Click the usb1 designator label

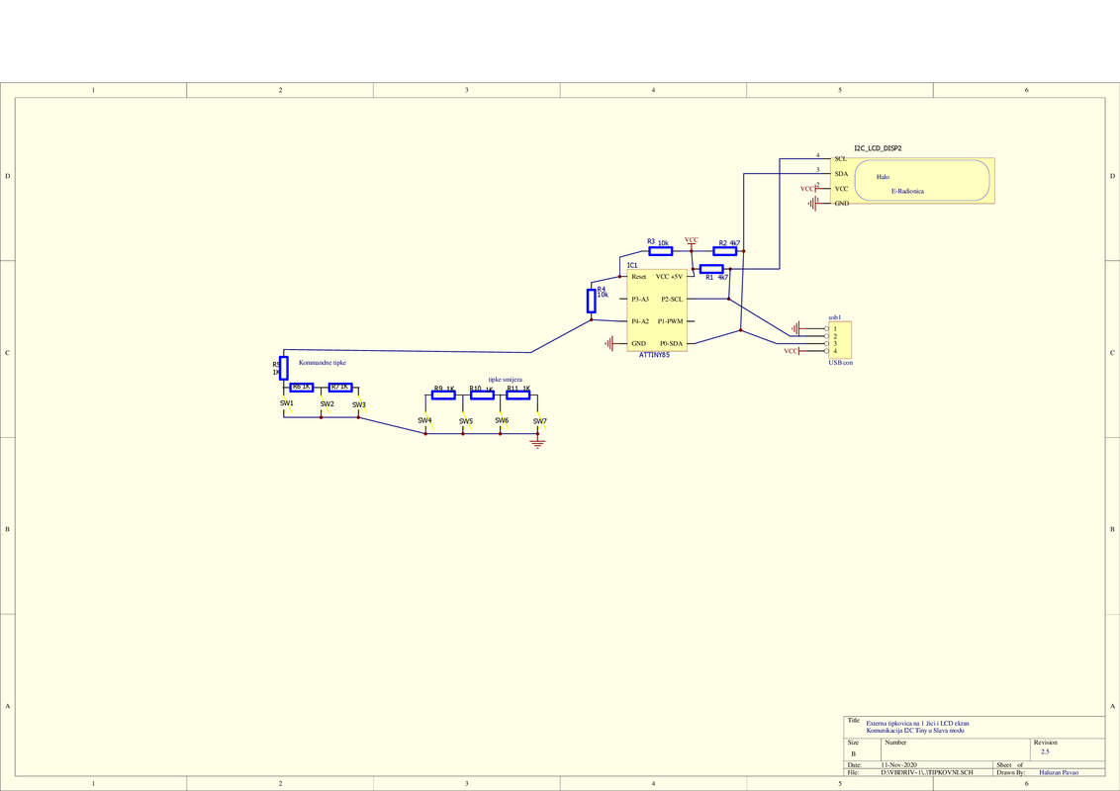pyautogui.click(x=835, y=317)
